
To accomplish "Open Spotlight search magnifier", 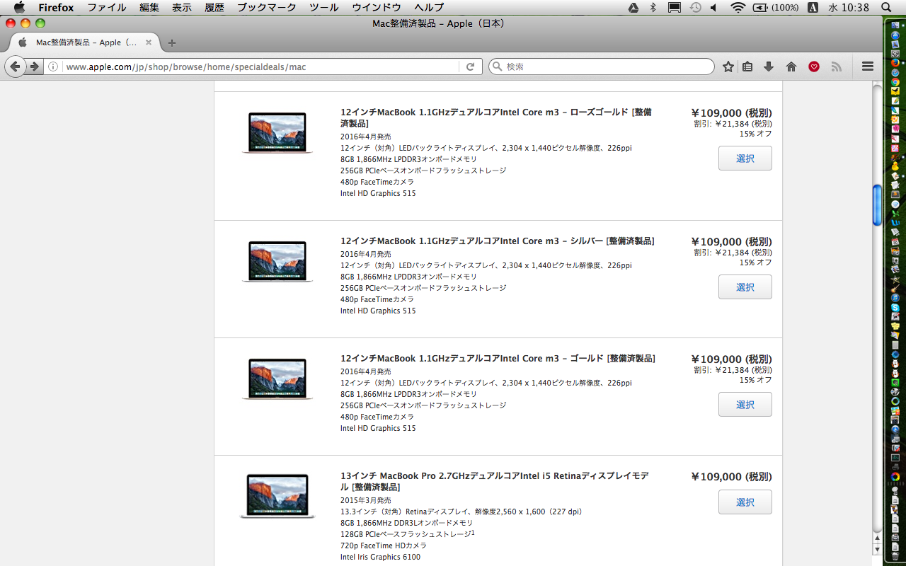I will 886,8.
